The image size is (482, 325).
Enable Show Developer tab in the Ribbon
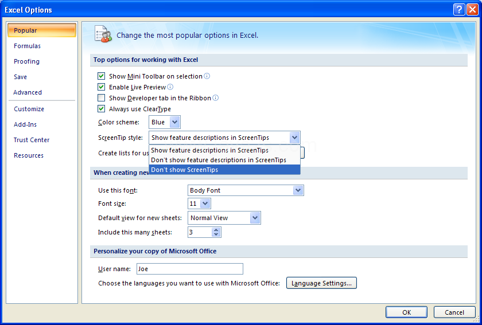(x=101, y=97)
